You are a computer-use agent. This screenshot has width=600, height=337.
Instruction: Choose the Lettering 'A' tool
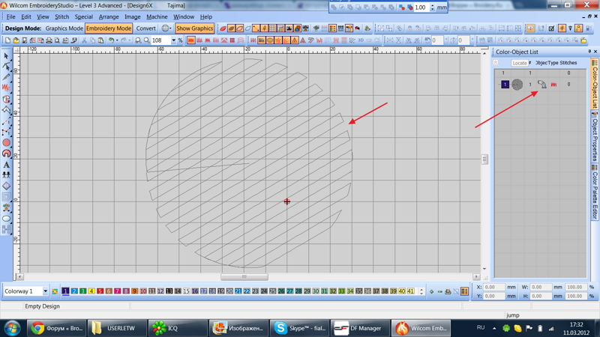tap(7, 165)
